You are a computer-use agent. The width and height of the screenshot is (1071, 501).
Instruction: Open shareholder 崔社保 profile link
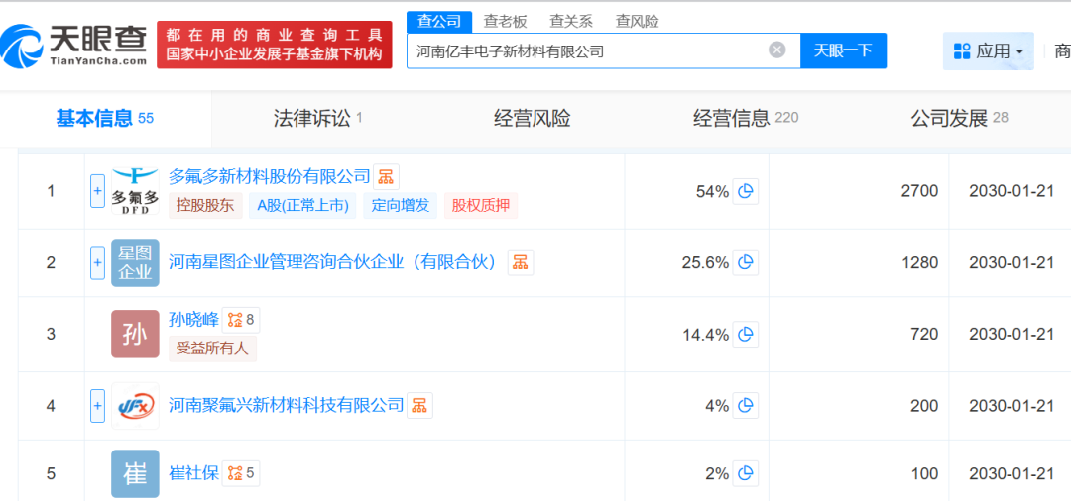pyautogui.click(x=193, y=472)
